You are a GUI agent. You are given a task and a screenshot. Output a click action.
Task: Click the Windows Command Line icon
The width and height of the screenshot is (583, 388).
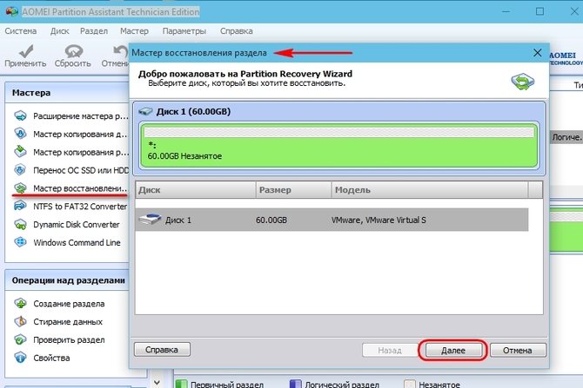click(x=21, y=242)
